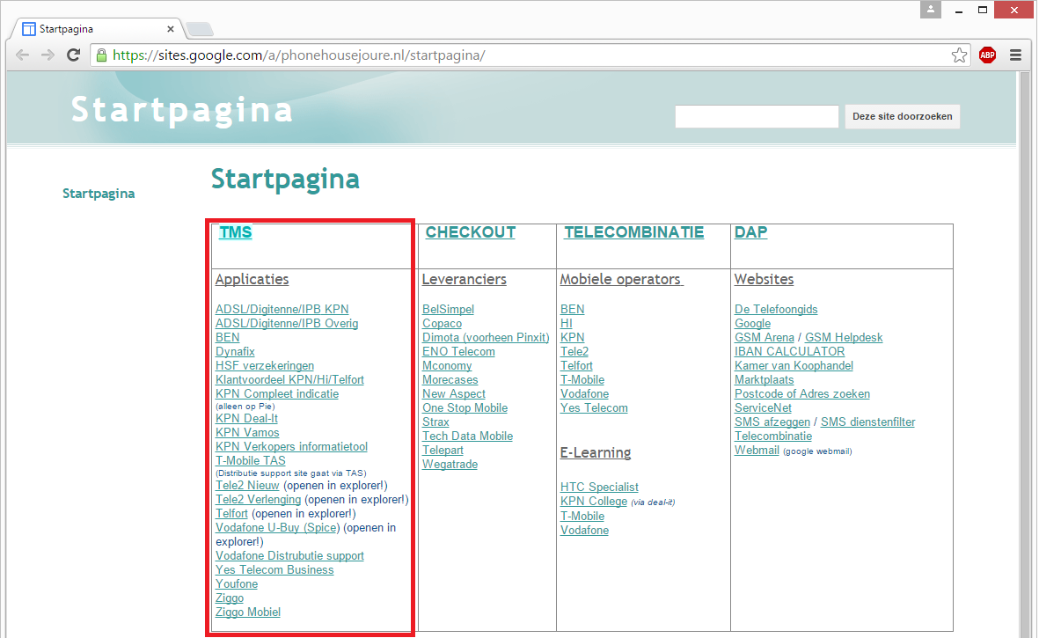
Task: Open the Tele2 Nieuw link
Action: point(247,486)
